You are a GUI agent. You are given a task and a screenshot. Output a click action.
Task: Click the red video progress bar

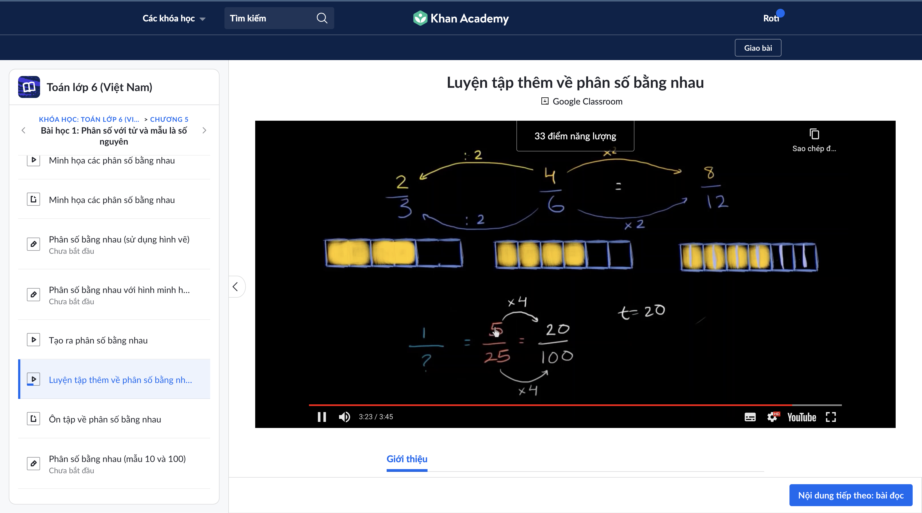537,405
